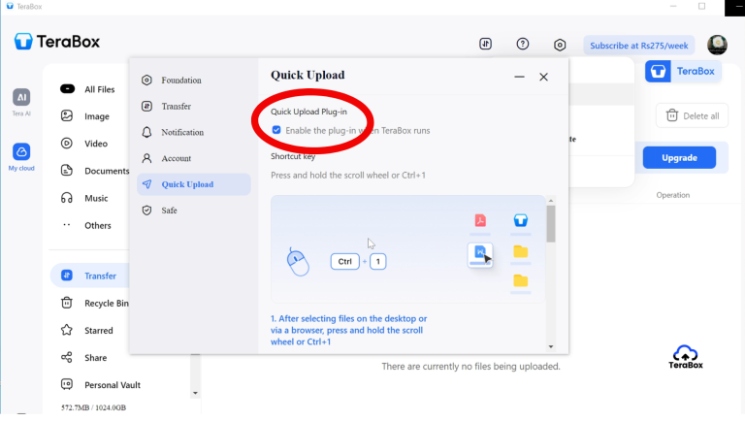Click the blue Upgrade button
Screen dimensions: 745x422
[679, 158]
